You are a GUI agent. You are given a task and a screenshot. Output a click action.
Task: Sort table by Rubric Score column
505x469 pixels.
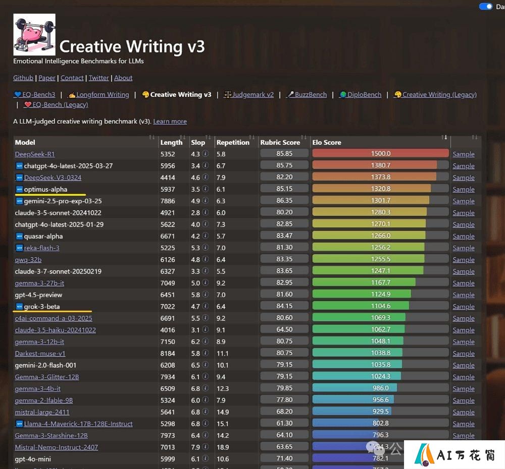point(304,137)
